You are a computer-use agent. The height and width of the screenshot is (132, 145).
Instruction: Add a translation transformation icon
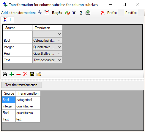coord(47,13)
